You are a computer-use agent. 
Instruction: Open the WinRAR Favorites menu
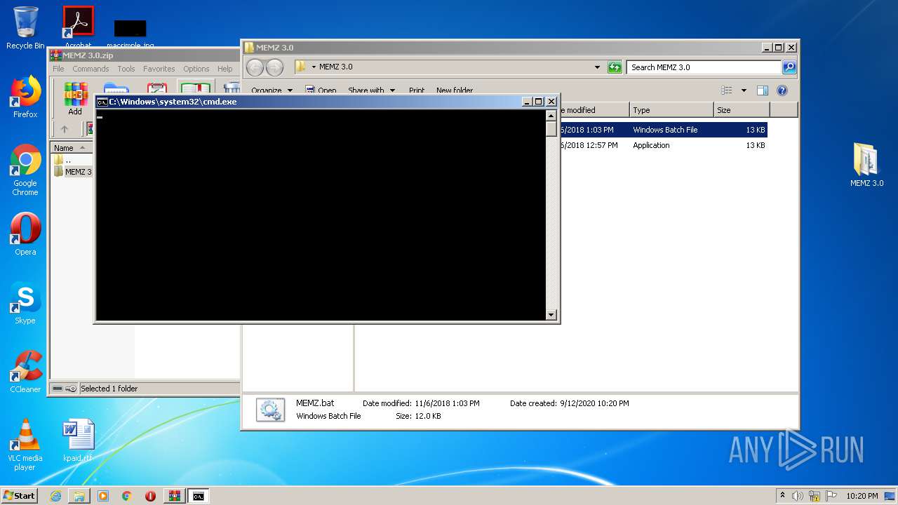159,69
